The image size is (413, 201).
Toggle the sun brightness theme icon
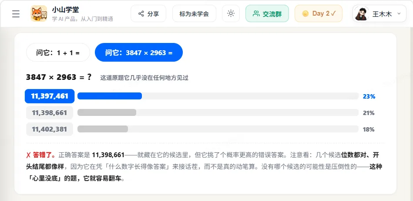point(231,13)
